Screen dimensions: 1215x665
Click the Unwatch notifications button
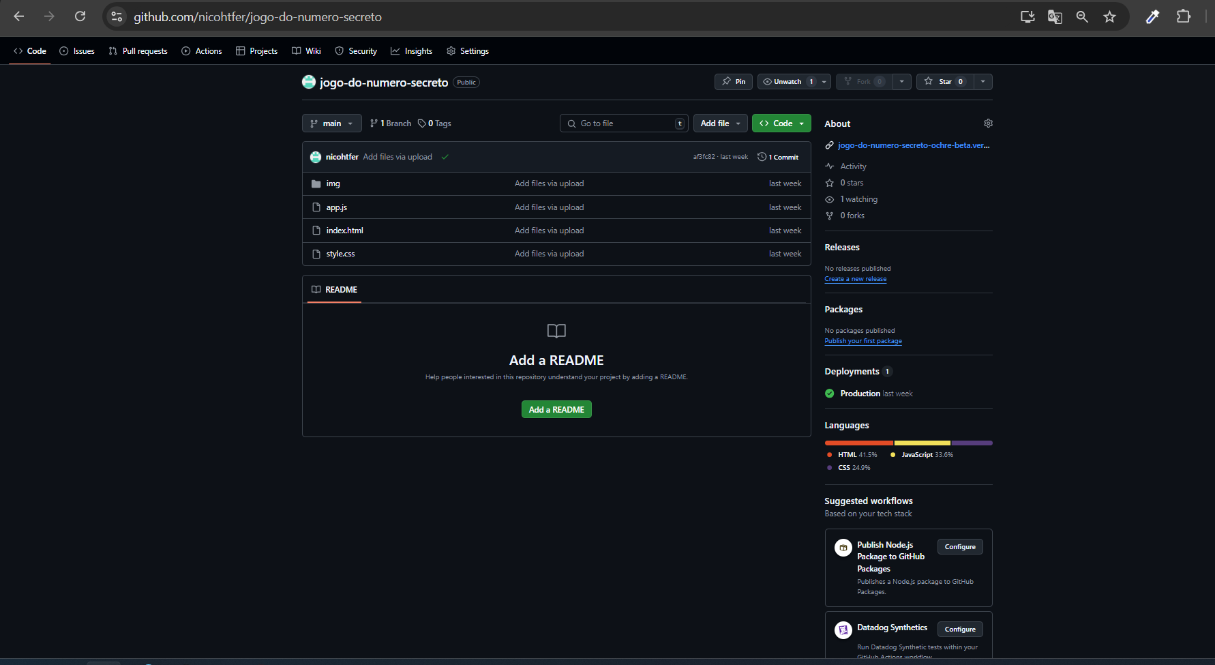(x=787, y=82)
